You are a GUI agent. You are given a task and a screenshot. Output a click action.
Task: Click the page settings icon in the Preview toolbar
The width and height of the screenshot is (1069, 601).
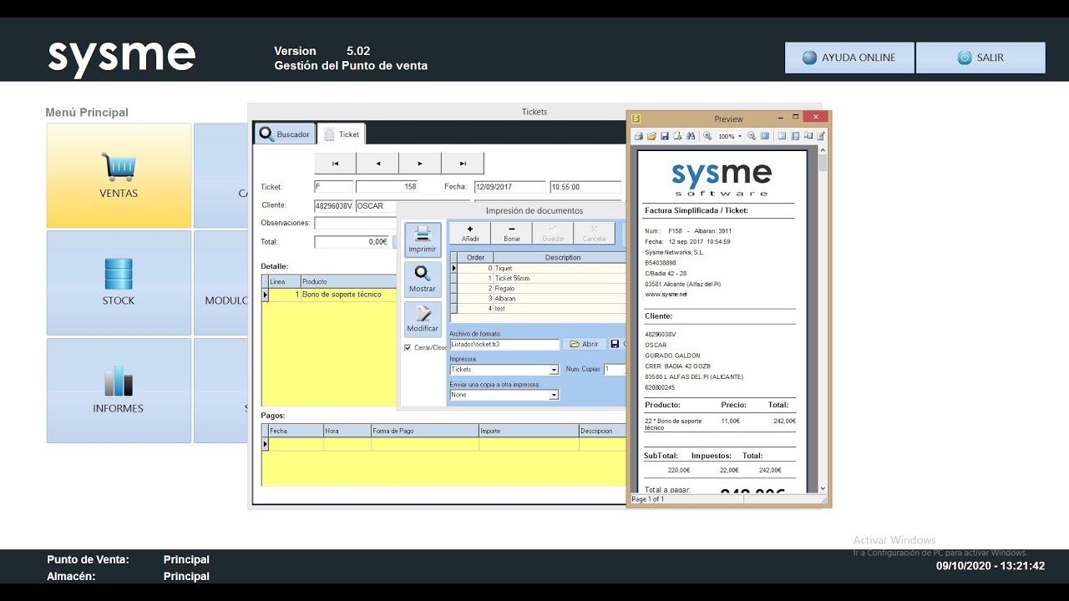[808, 136]
